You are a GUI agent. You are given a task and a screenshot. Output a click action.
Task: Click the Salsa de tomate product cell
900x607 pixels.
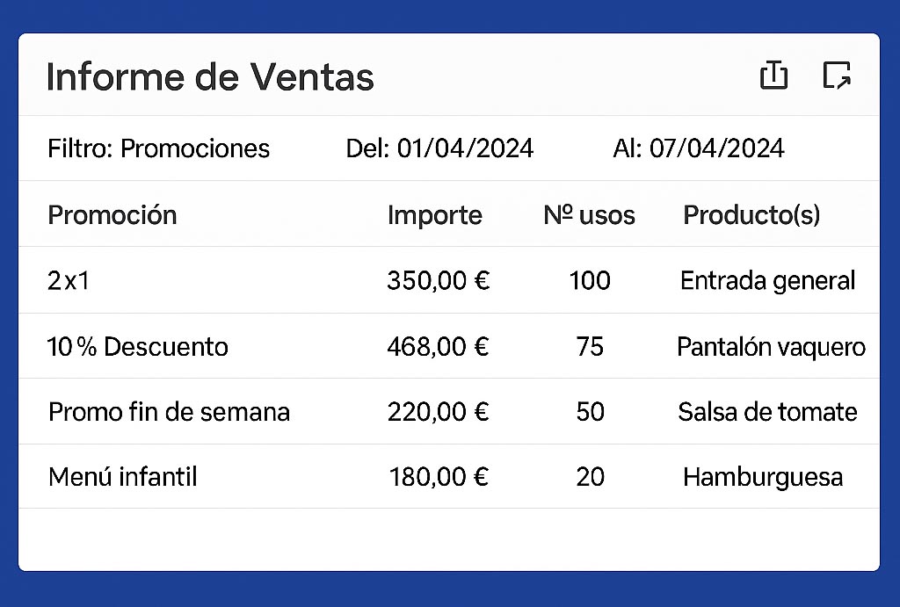point(767,412)
